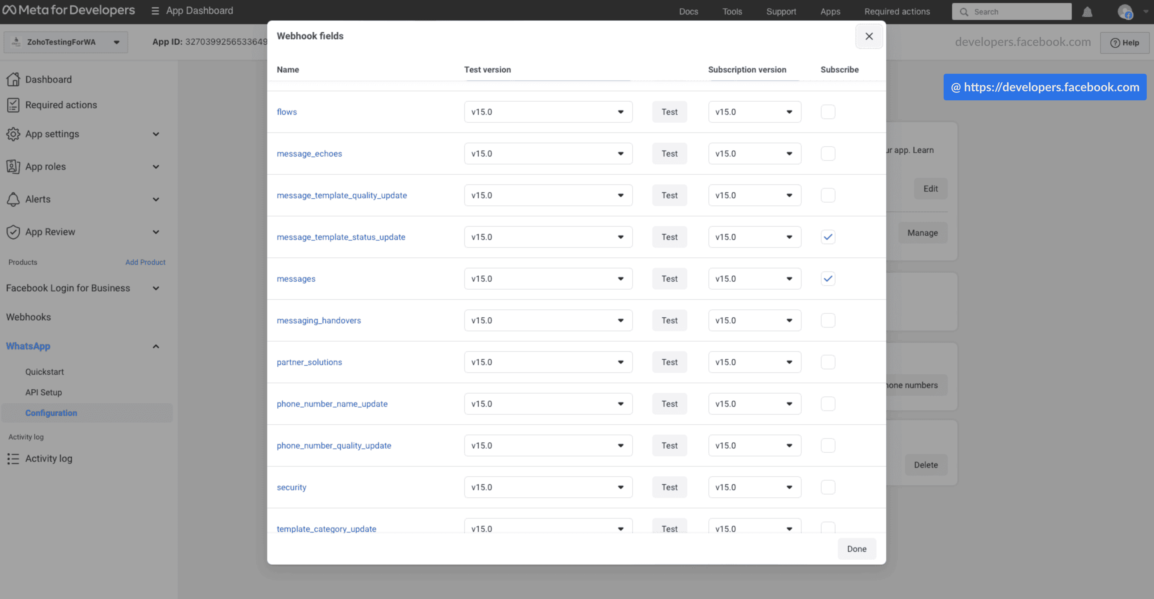Viewport: 1154px width, 599px height.
Task: Open the Dashboard sidebar icon
Action: pos(13,79)
